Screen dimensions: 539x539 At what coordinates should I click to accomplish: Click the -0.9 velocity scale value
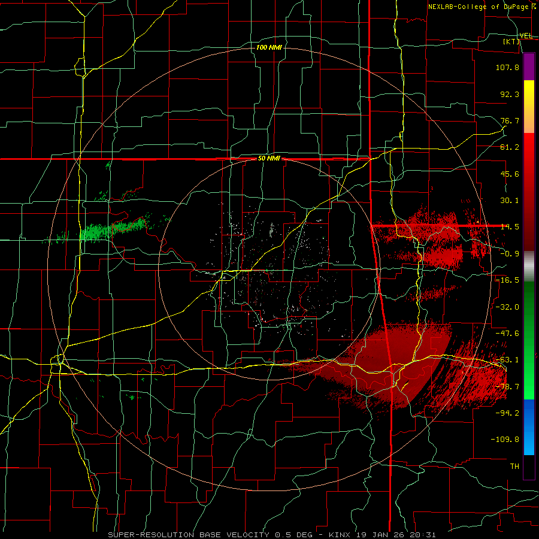[510, 254]
